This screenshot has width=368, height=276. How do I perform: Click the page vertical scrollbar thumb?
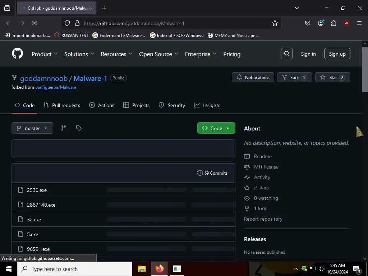point(365,69)
